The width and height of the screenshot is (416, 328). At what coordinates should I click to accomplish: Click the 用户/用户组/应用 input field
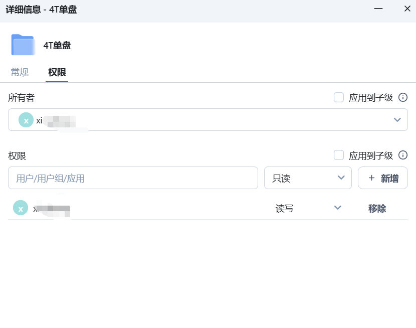(133, 178)
